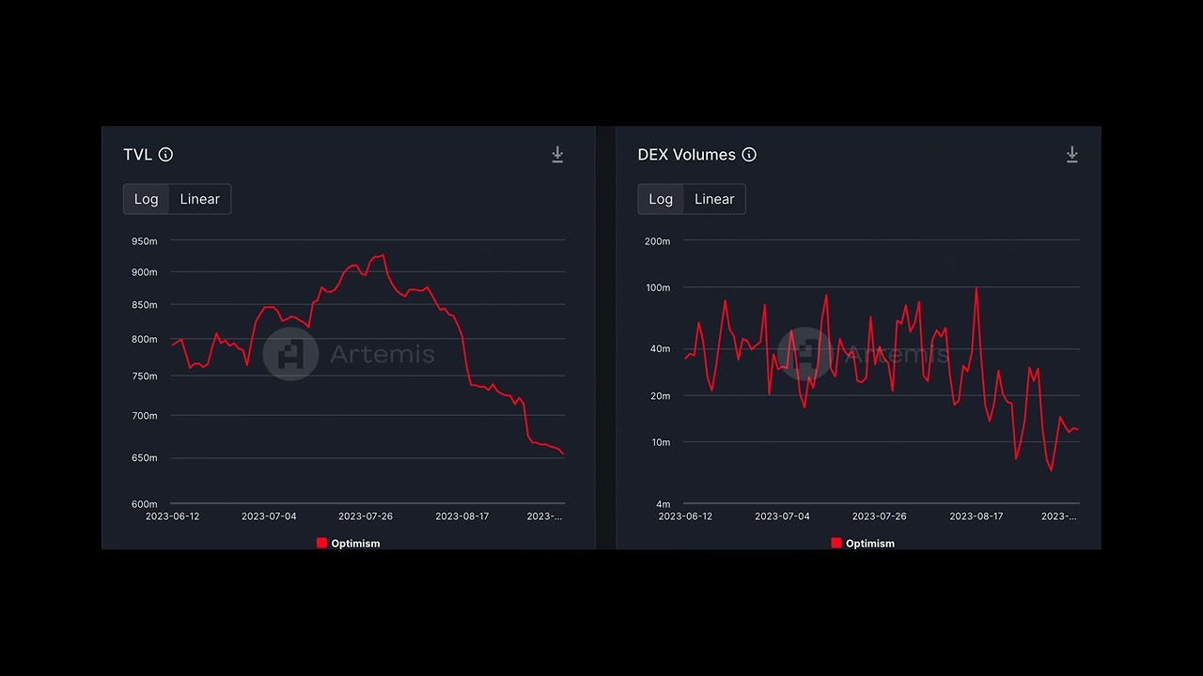Screen dimensions: 1203x676
Task: Click the TVL chart title
Action: pos(137,155)
